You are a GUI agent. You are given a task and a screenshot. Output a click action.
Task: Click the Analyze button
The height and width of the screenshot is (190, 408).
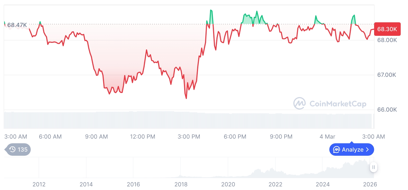(351, 150)
